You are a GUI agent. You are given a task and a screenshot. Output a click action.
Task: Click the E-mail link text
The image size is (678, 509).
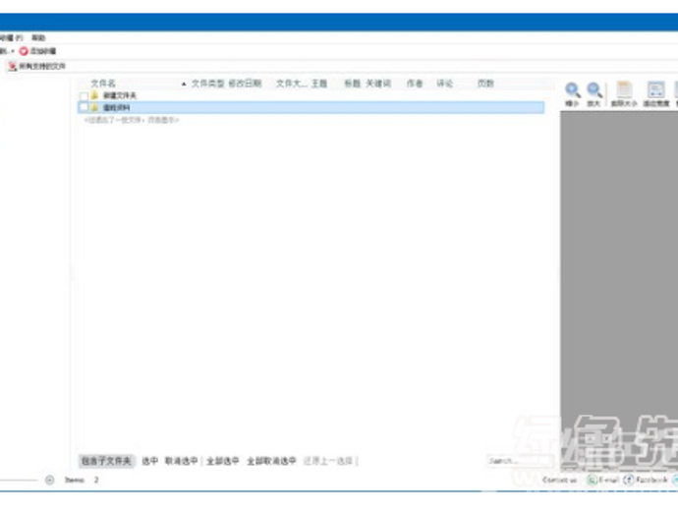(x=608, y=481)
